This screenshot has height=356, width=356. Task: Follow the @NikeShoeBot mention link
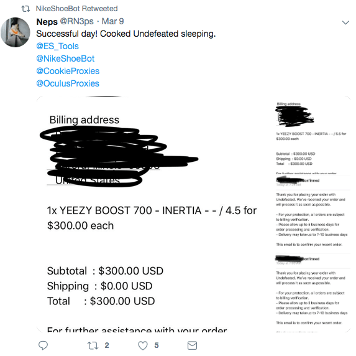[x=65, y=59]
